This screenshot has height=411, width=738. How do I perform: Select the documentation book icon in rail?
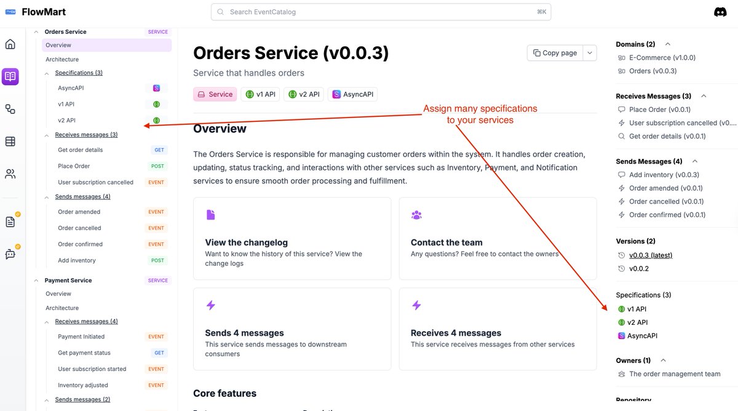(x=10, y=76)
